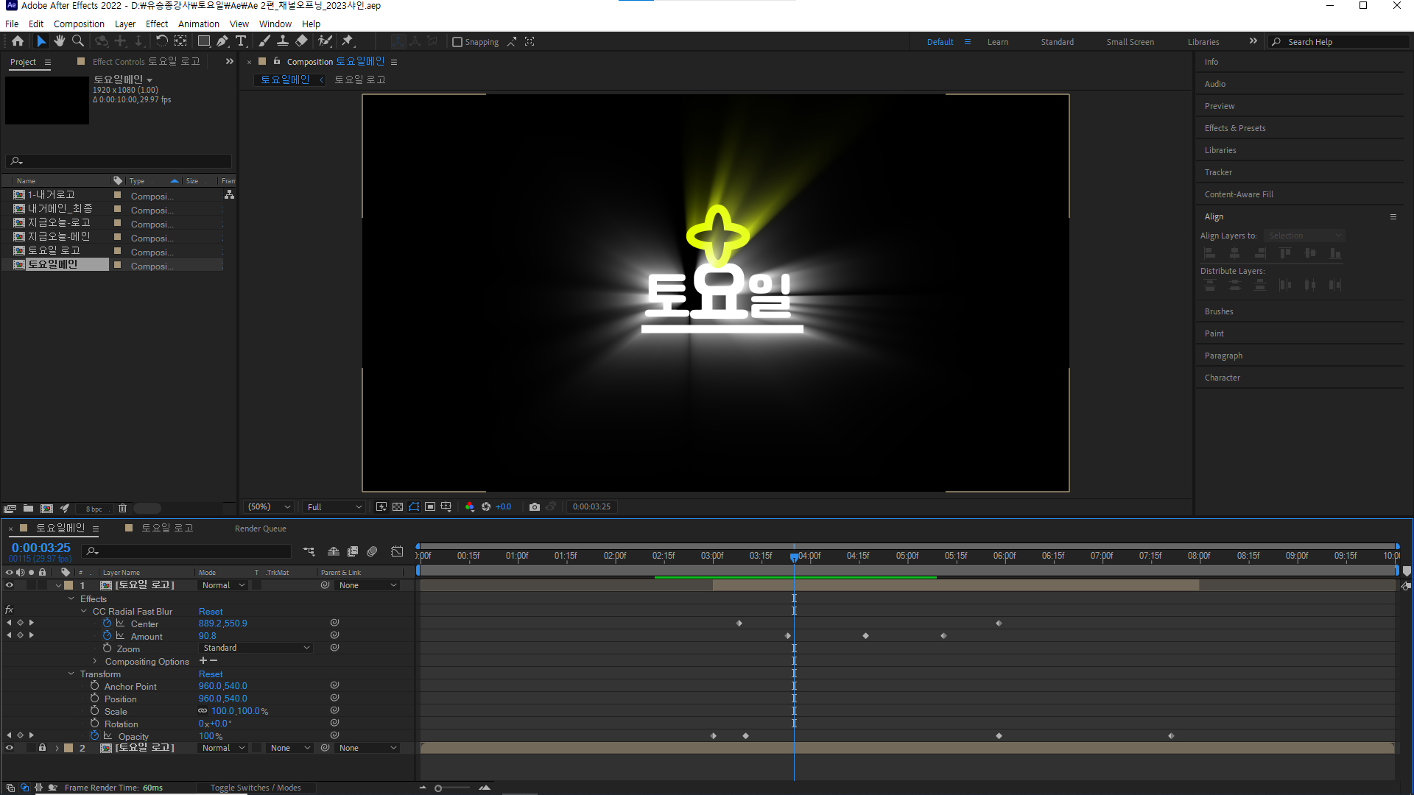Image resolution: width=1414 pixels, height=795 pixels.
Task: Create new folder in Project panel
Action: (28, 508)
